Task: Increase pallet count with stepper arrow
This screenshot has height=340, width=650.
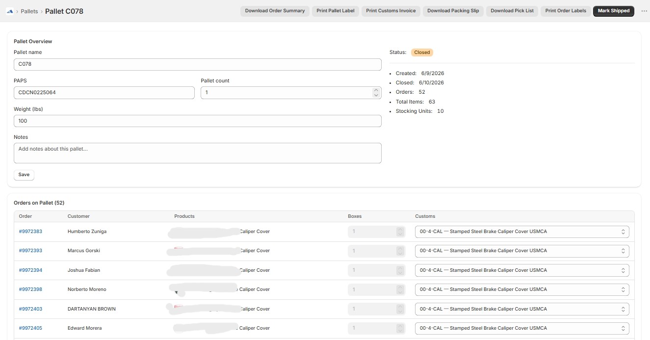Action: [x=376, y=90]
